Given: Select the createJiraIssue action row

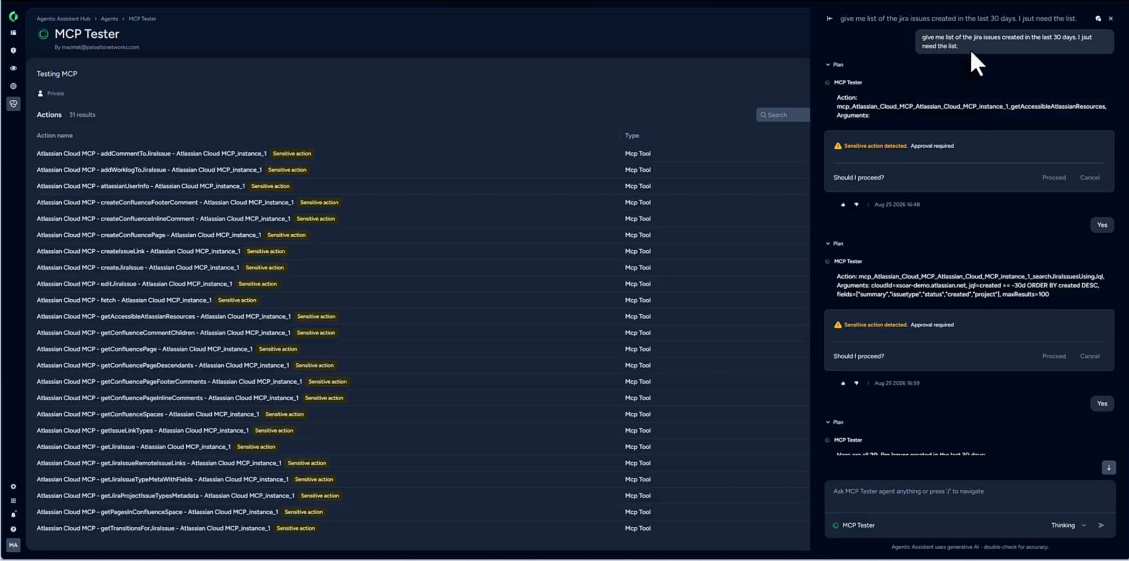Looking at the screenshot, I should tap(422, 267).
